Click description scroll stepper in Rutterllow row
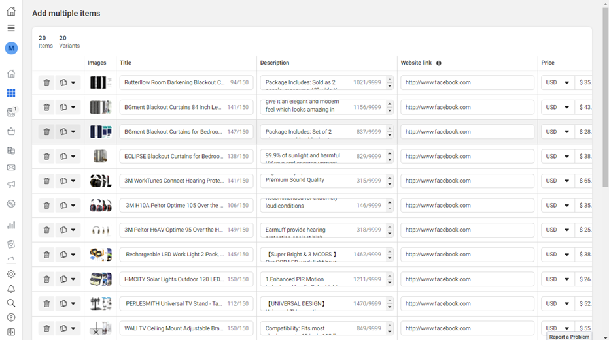The width and height of the screenshot is (609, 340). coord(390,83)
